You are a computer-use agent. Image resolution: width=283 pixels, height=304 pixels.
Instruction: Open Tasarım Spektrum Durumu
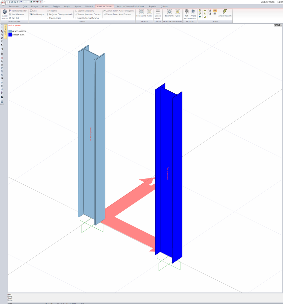point(88,14)
